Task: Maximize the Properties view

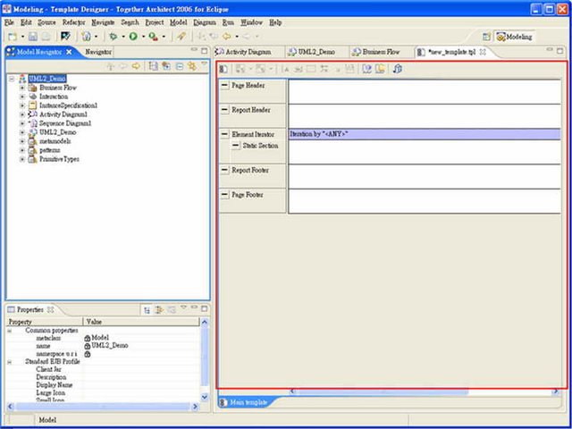Action: 205,308
